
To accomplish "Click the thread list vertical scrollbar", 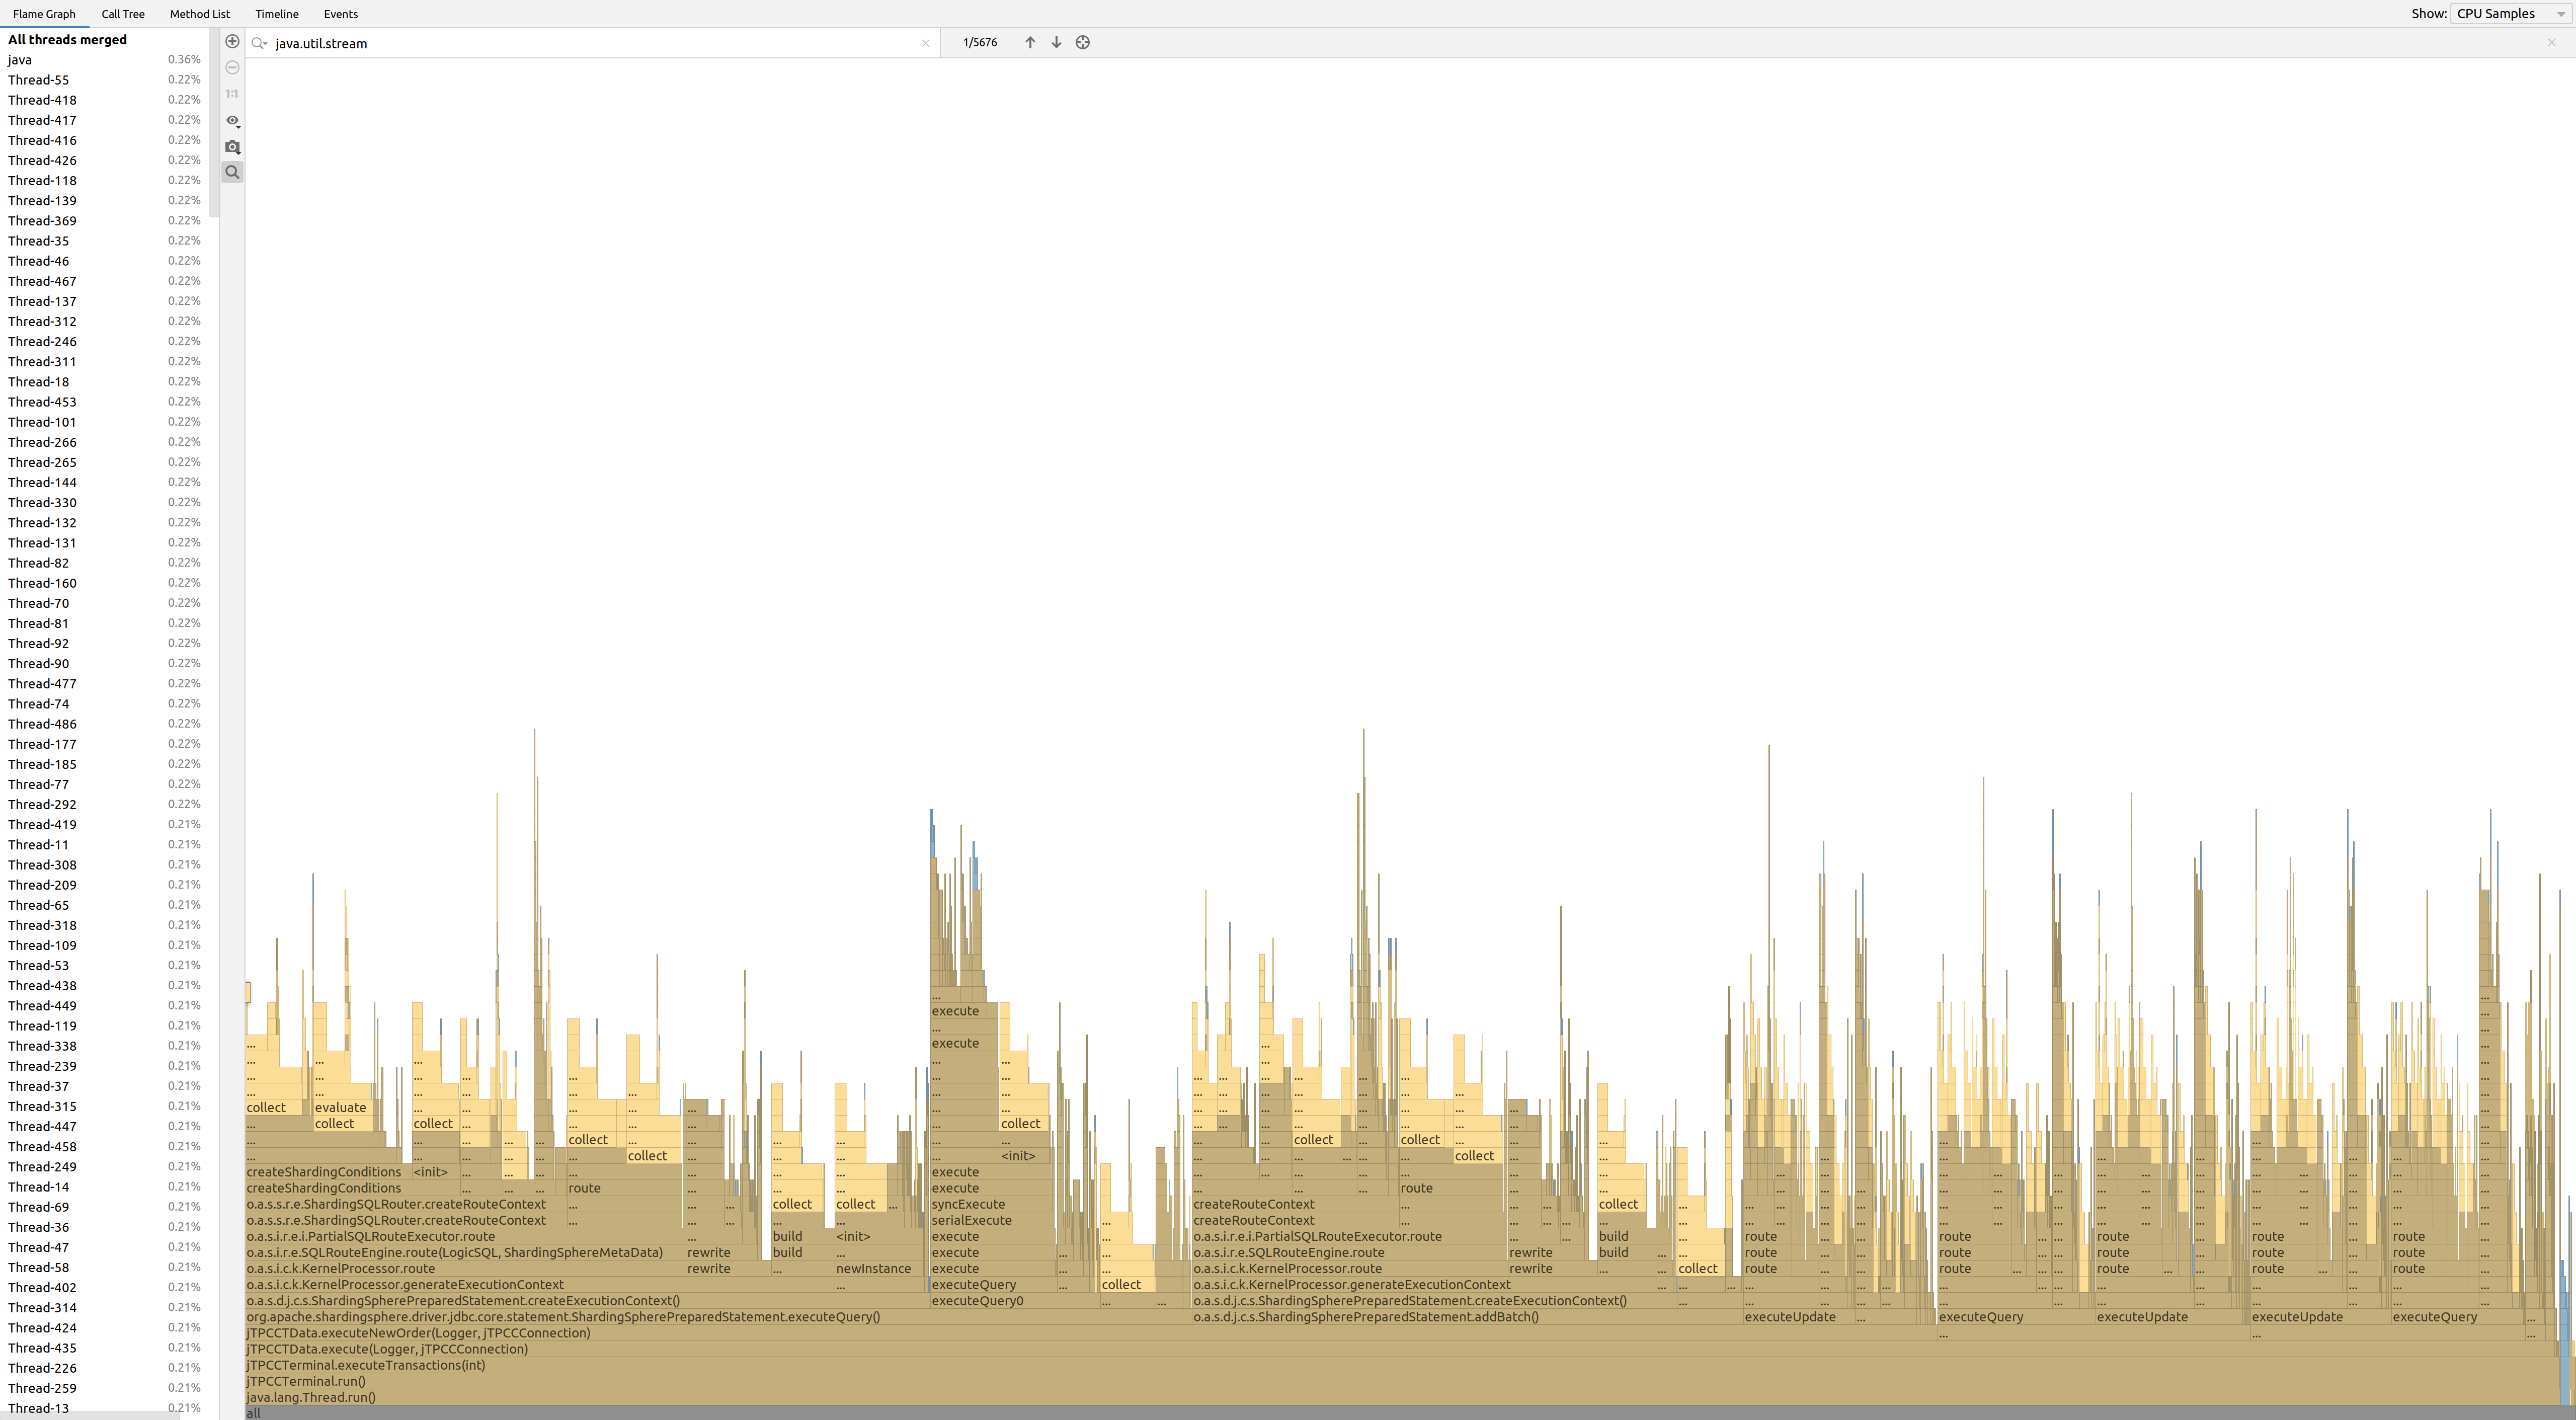I will click(x=214, y=120).
